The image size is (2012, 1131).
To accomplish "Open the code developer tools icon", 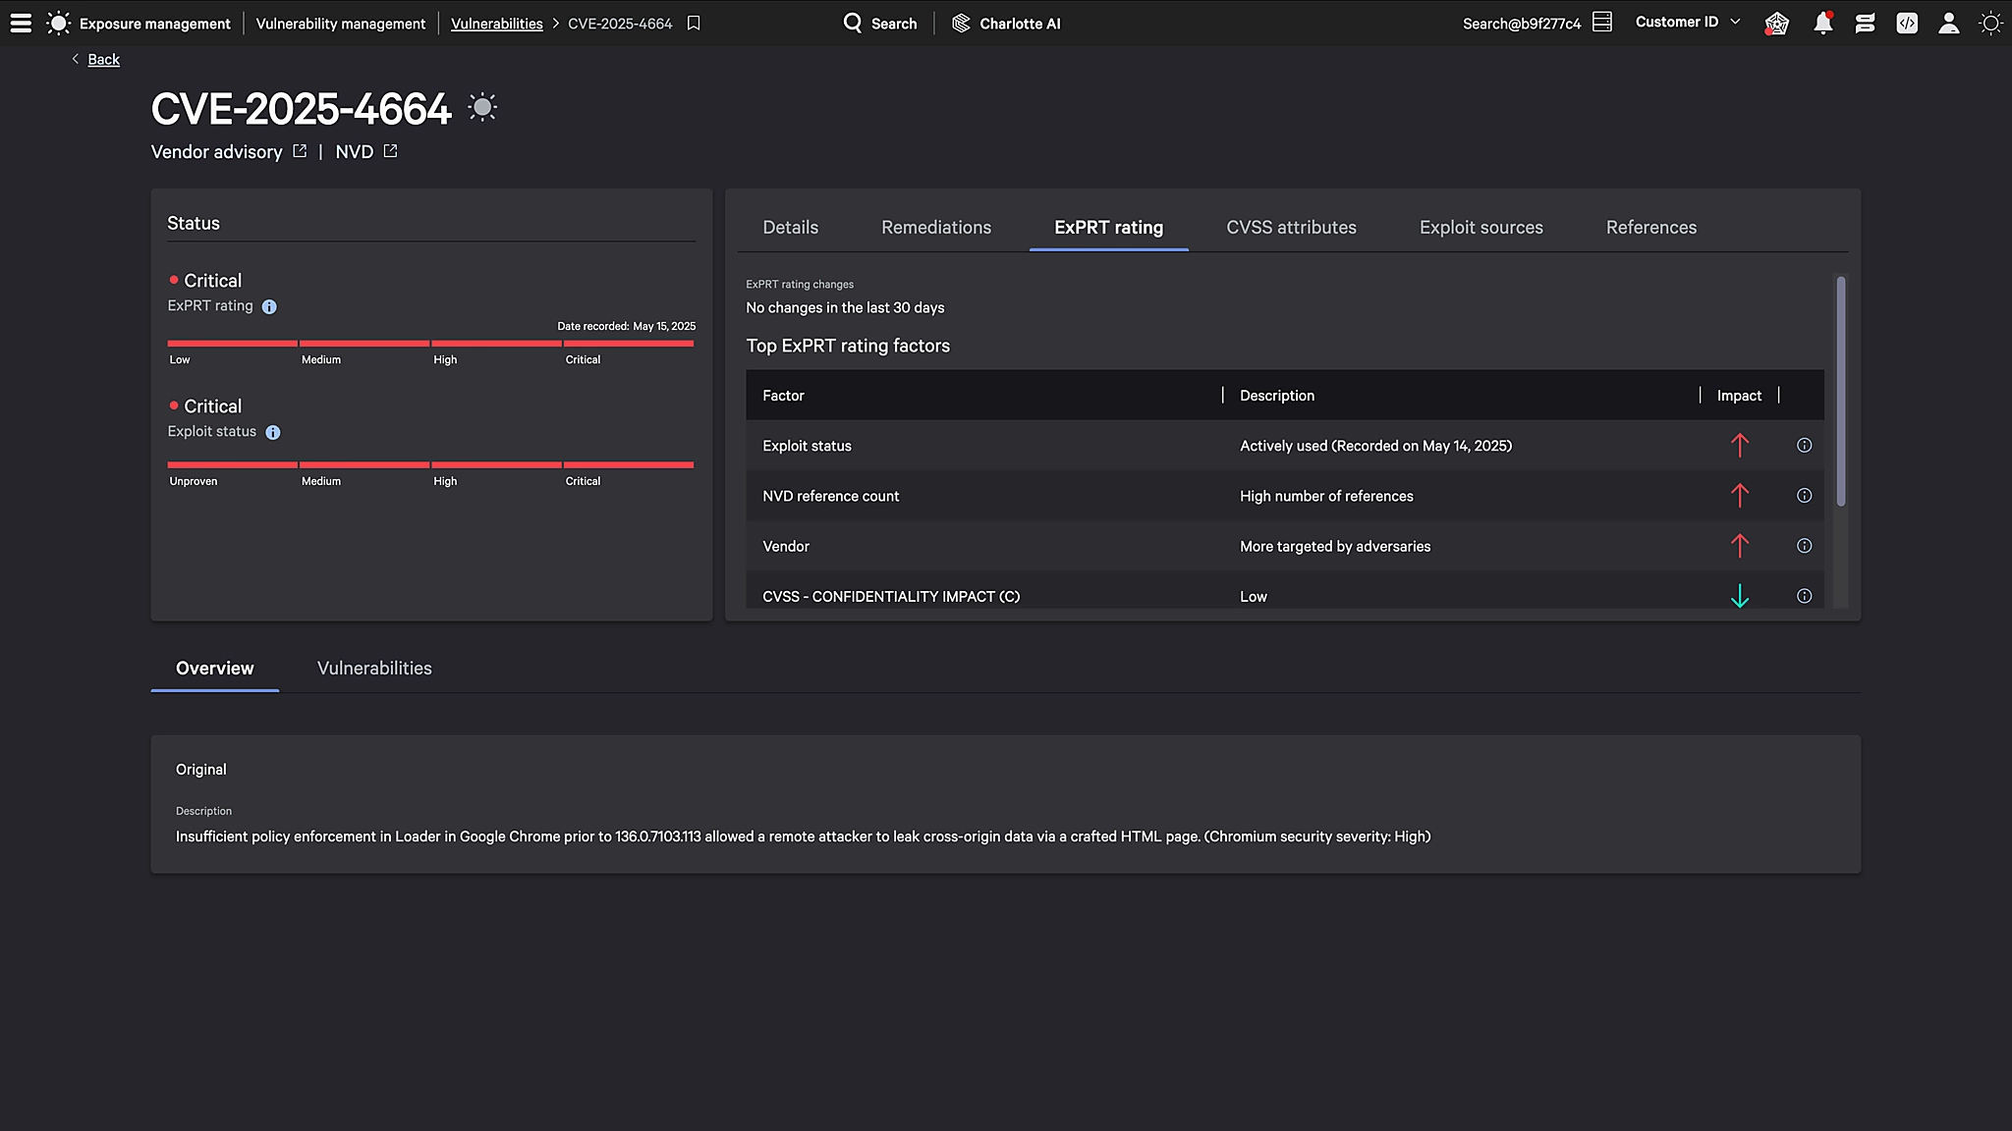I will [x=1907, y=23].
